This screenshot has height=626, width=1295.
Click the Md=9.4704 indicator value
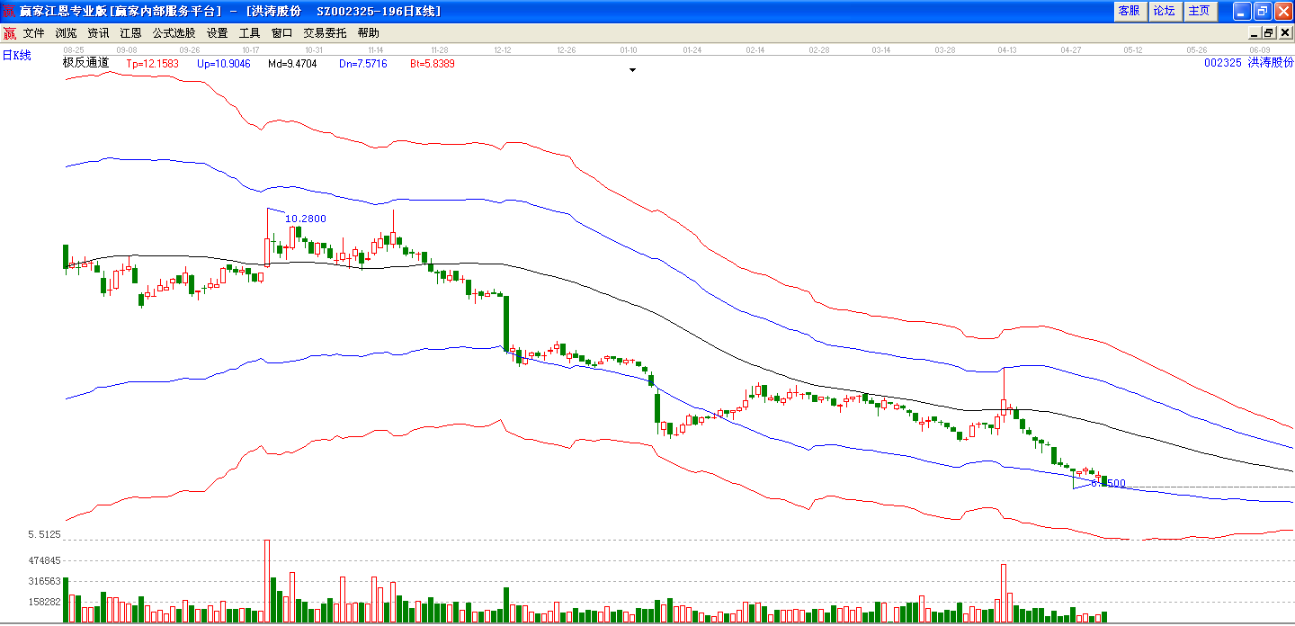click(292, 64)
